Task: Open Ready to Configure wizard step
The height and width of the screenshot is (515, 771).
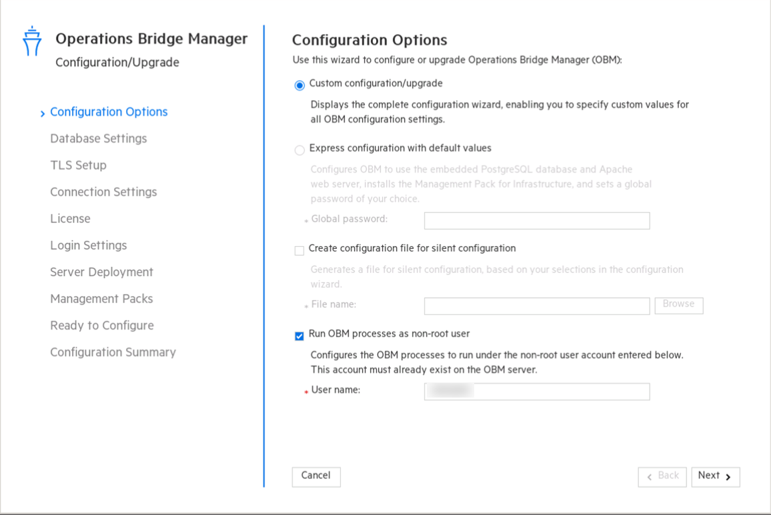Action: [x=102, y=325]
